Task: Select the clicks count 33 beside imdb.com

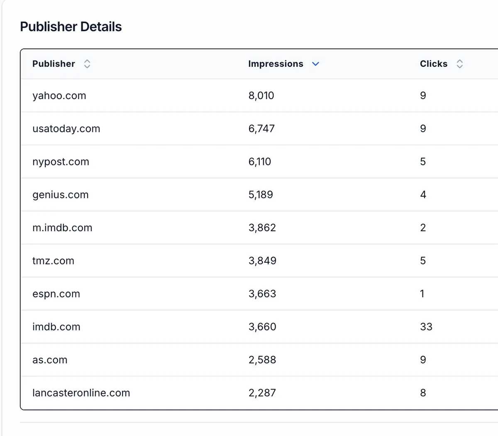Action: click(x=426, y=327)
